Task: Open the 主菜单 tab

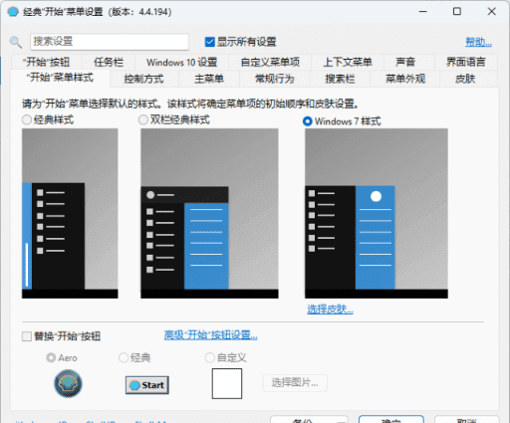Action: (x=209, y=79)
